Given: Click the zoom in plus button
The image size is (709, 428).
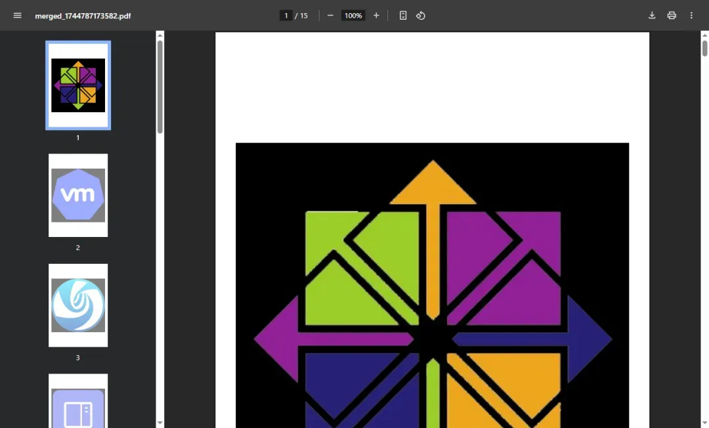Looking at the screenshot, I should point(376,15).
